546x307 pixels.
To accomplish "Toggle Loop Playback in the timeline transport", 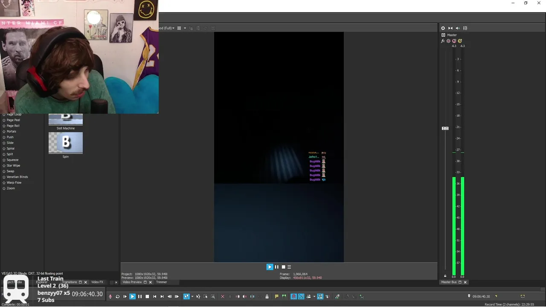I will click(117, 296).
